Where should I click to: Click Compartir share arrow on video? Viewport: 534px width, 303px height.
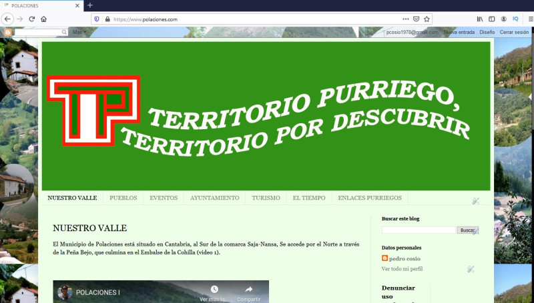pos(248,290)
